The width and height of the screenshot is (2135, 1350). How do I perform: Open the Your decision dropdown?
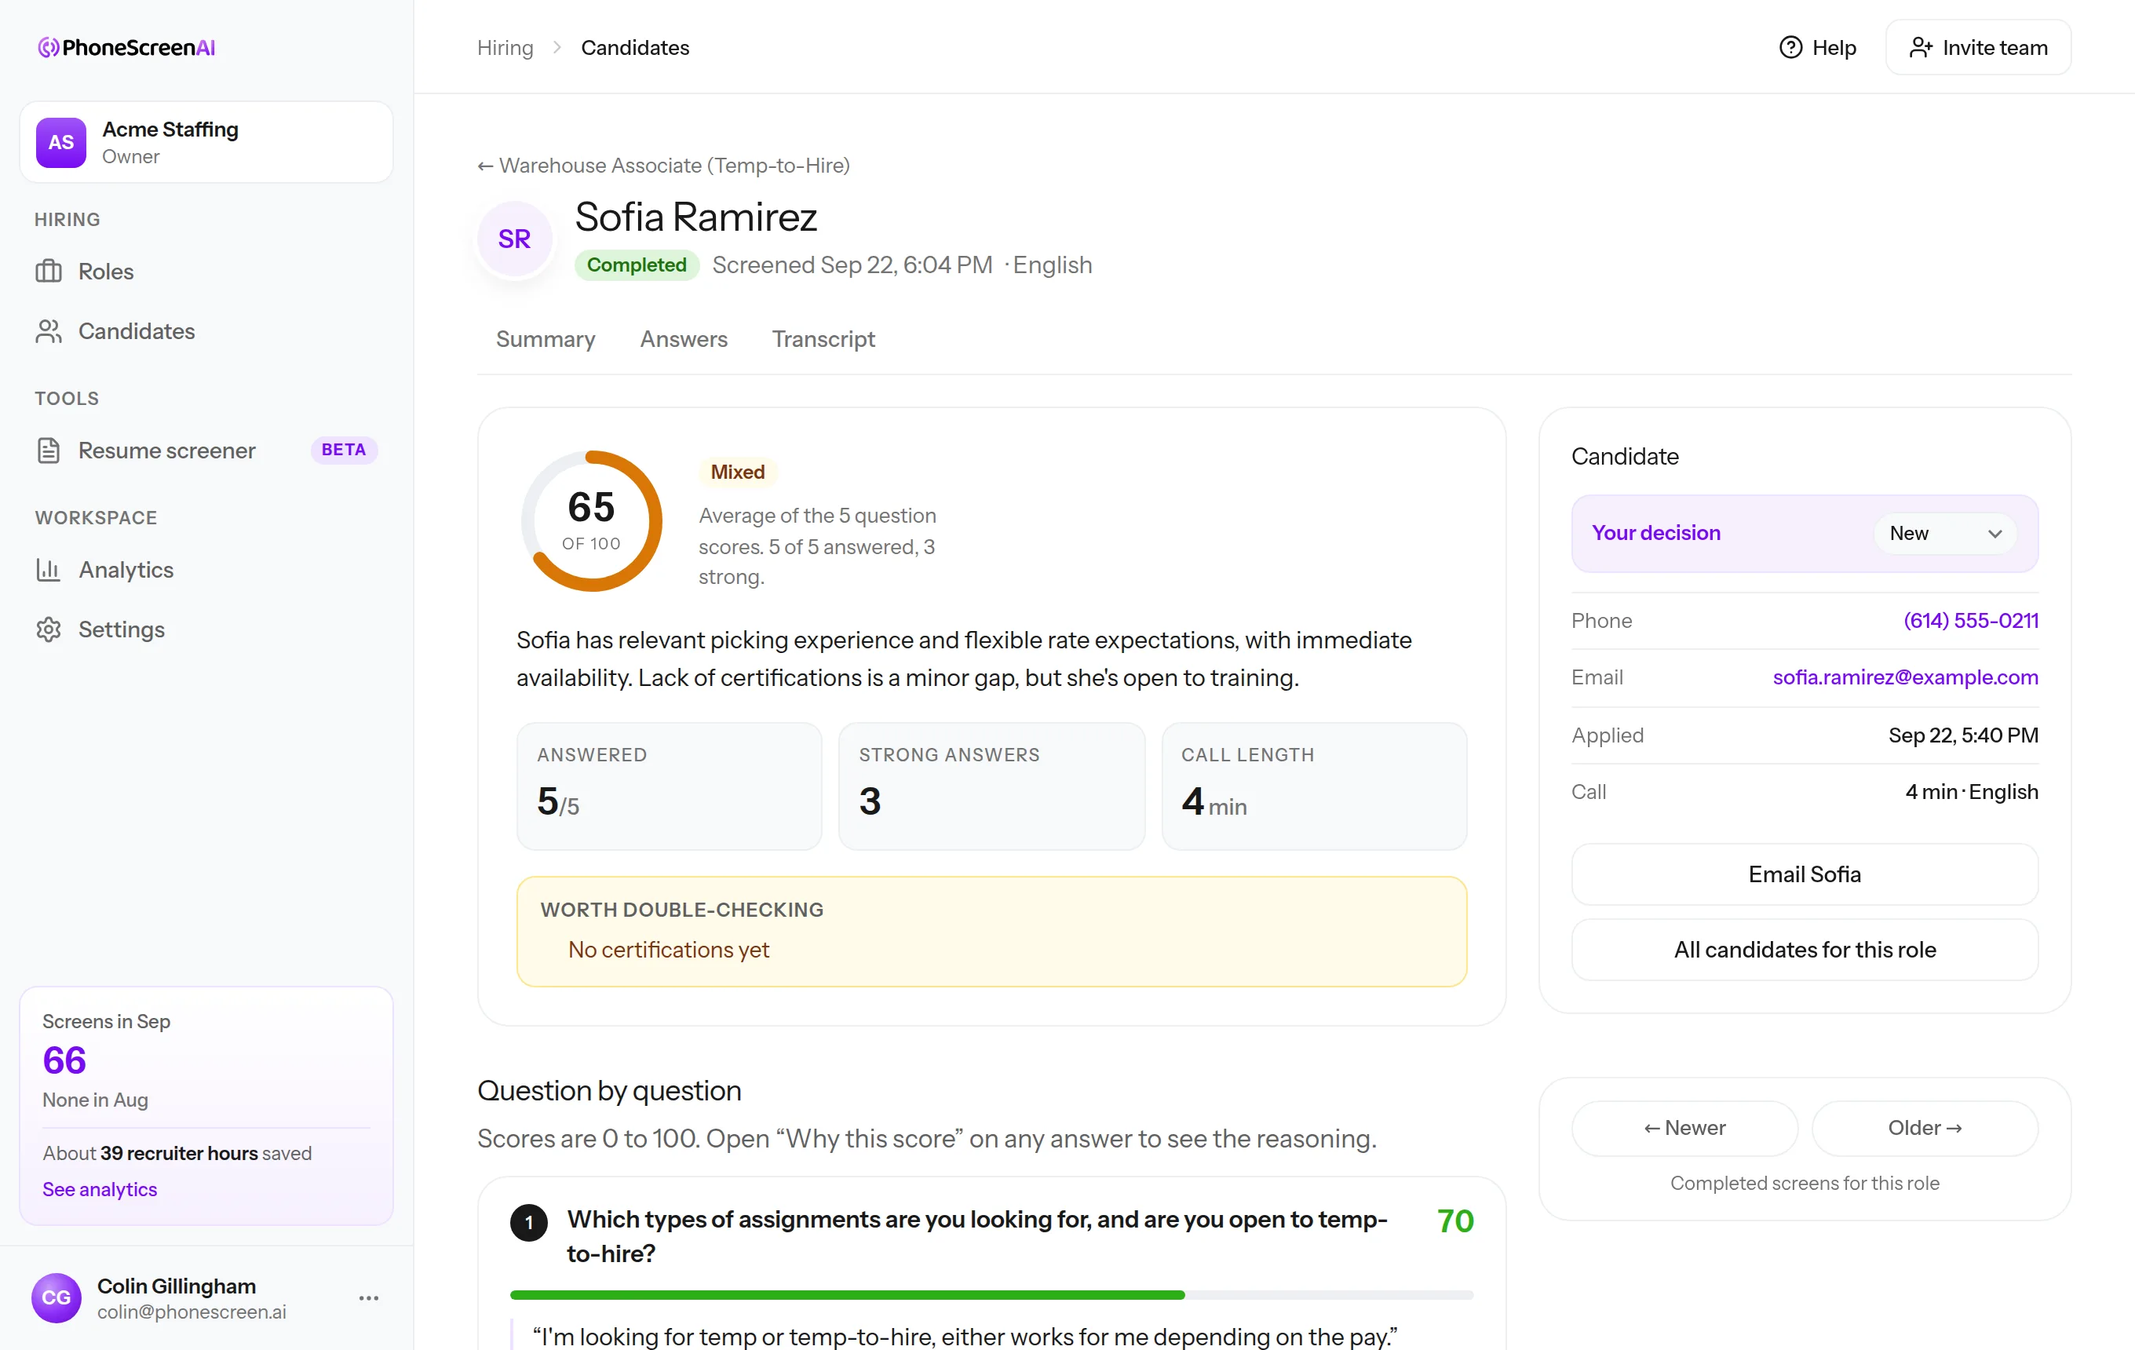pyautogui.click(x=1945, y=533)
